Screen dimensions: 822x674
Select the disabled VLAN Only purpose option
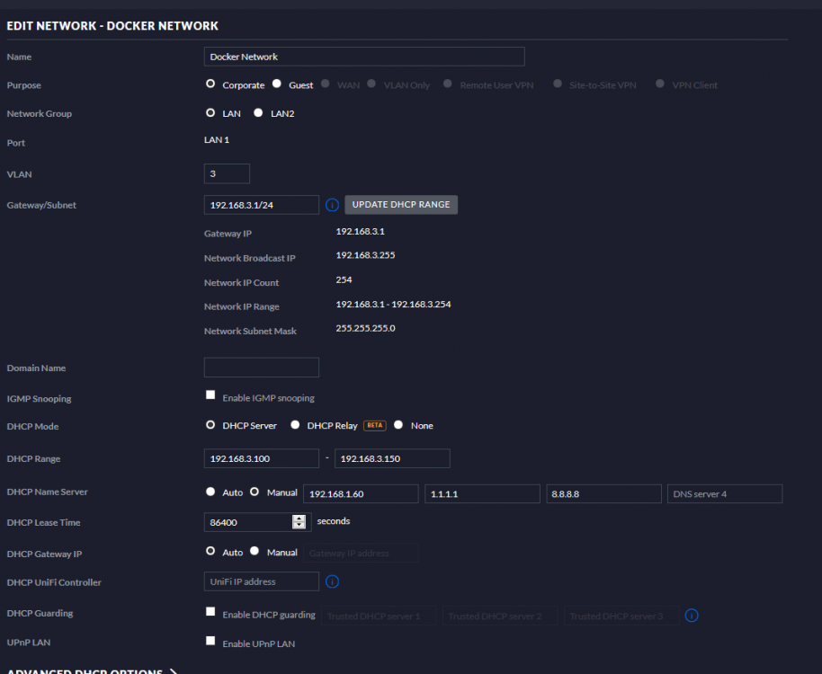(371, 84)
